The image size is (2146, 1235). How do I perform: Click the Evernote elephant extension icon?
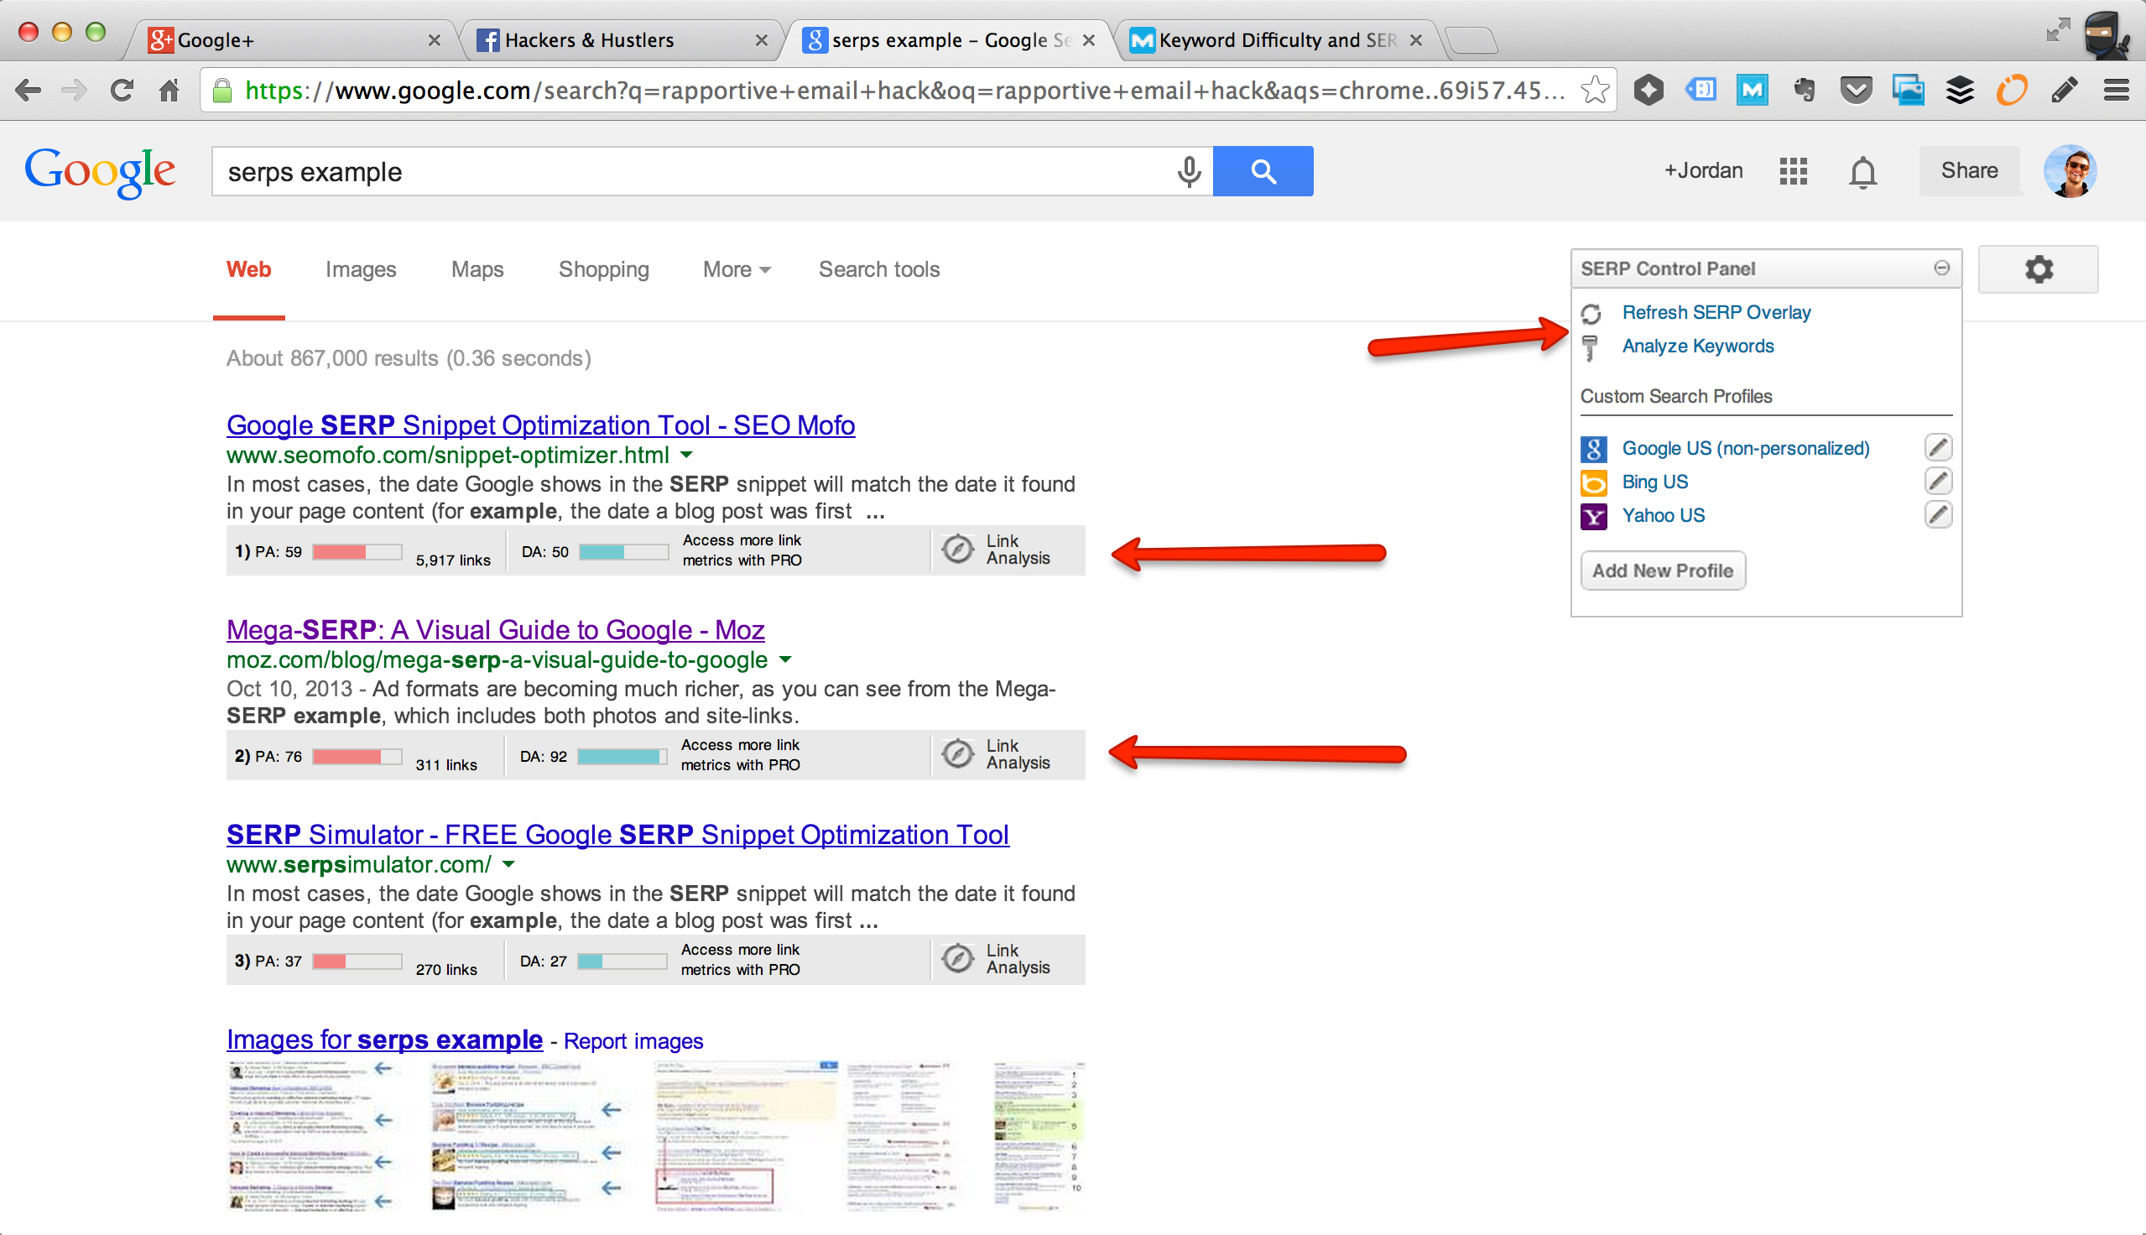click(x=1804, y=90)
